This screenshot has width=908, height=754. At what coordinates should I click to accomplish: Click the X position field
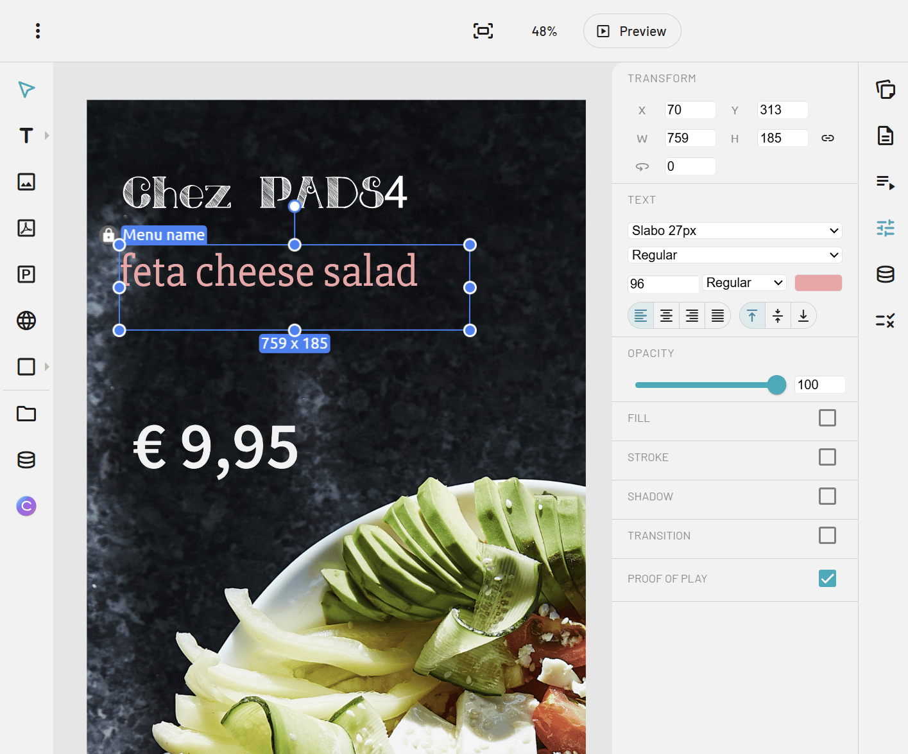(x=690, y=110)
